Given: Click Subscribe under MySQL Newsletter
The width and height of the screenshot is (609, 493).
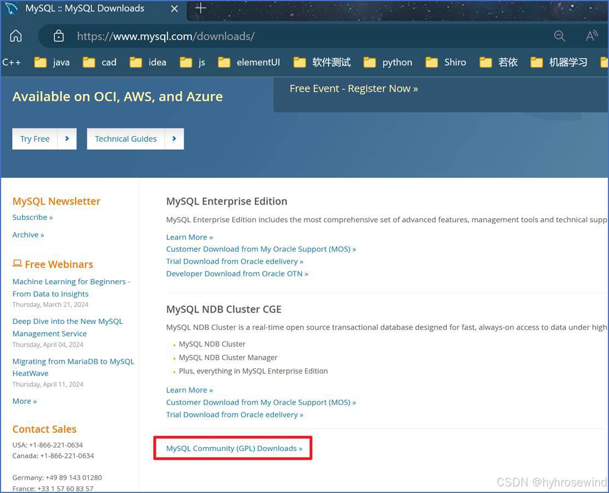Looking at the screenshot, I should point(33,217).
